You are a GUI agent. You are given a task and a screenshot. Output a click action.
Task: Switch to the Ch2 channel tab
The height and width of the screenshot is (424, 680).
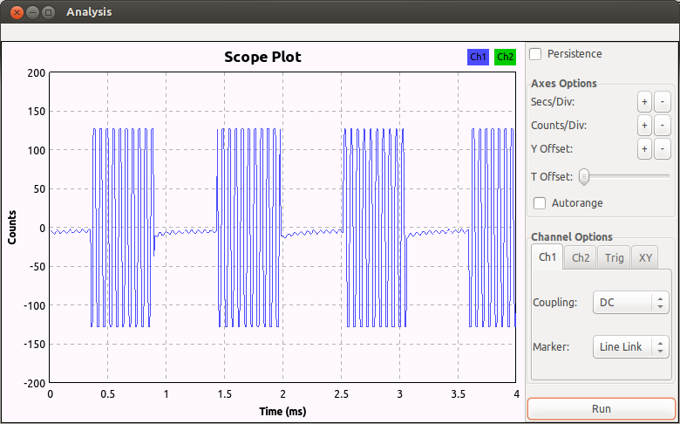[x=581, y=257]
